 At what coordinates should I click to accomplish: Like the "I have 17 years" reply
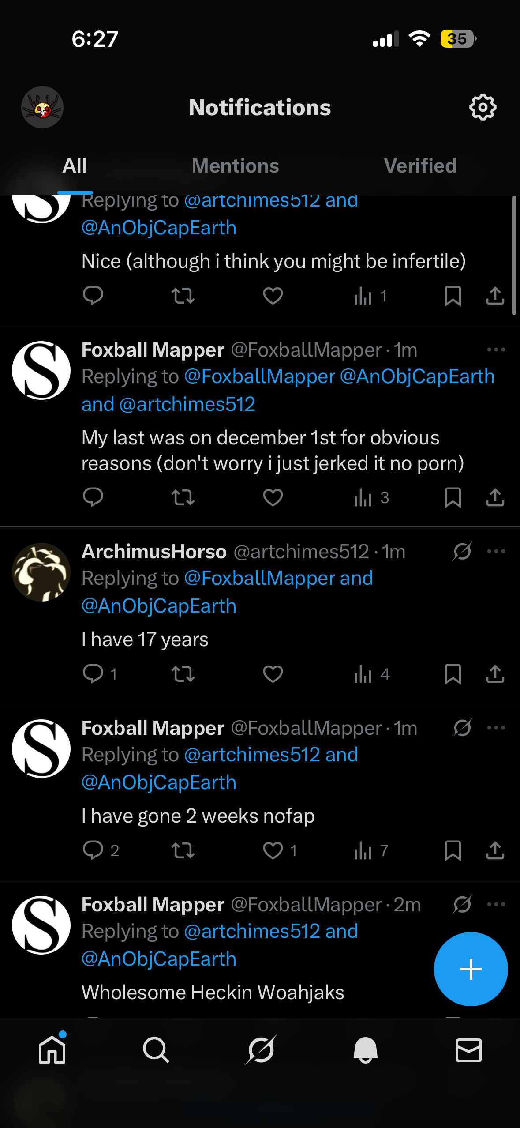tap(273, 674)
